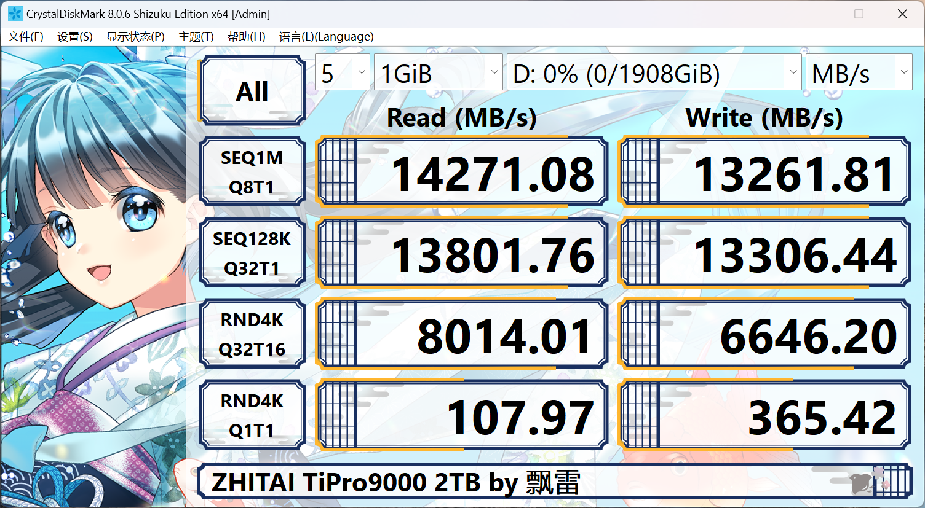Open the 文件(F) menu
925x508 pixels.
point(26,36)
